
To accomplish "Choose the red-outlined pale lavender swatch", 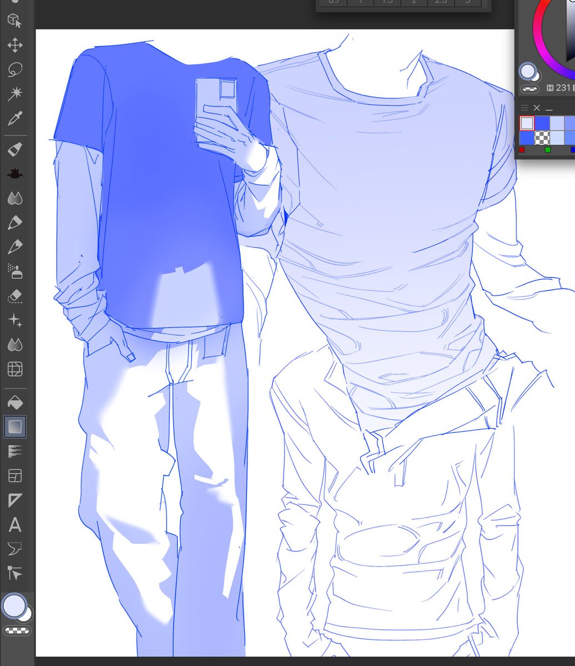I will (527, 123).
